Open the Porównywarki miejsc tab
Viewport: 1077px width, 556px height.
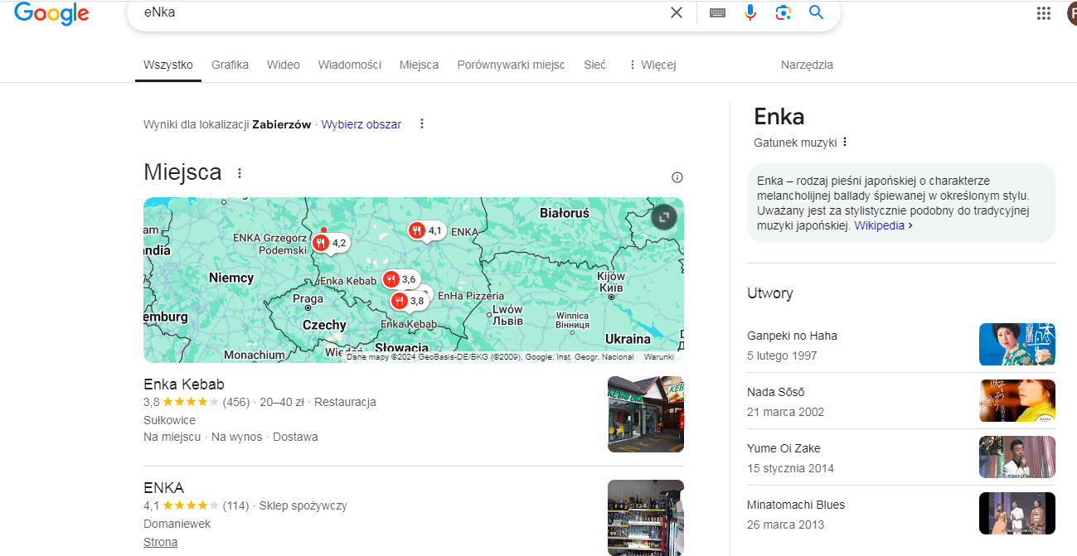tap(511, 65)
